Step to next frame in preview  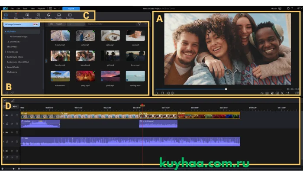tap(173, 93)
